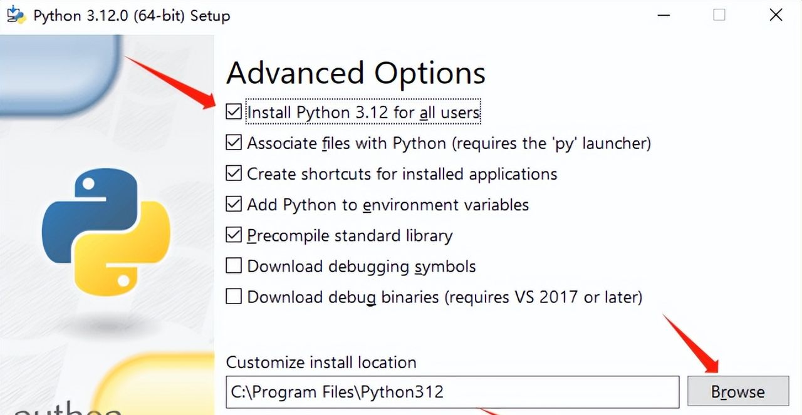The height and width of the screenshot is (415, 802).
Task: Enable Download debugging symbols checkbox
Action: pos(234,266)
